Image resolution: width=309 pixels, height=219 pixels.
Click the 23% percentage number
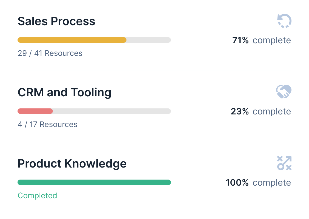(x=240, y=111)
